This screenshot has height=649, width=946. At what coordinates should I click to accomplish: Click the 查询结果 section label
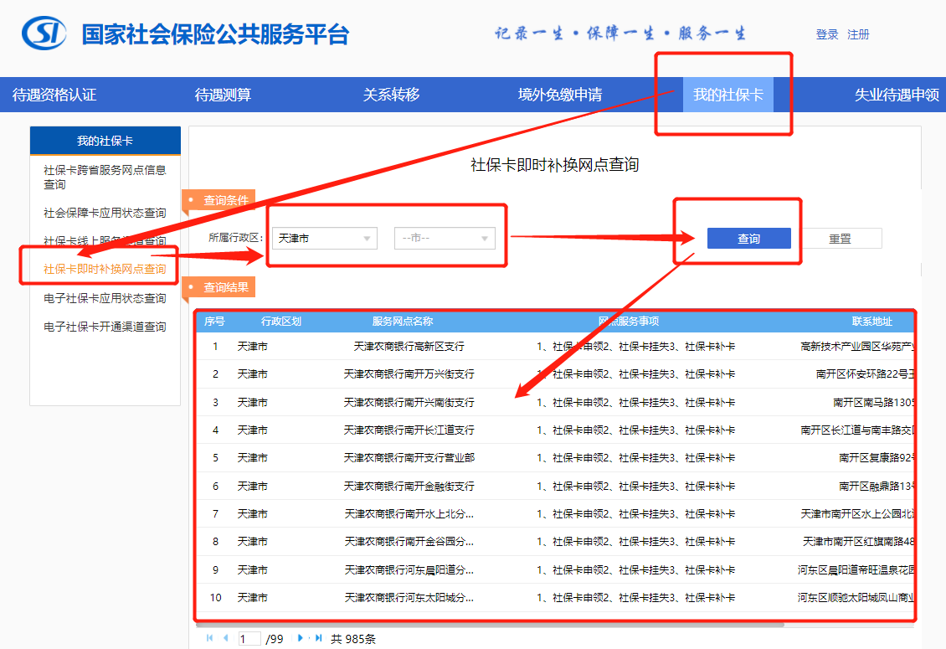point(226,287)
